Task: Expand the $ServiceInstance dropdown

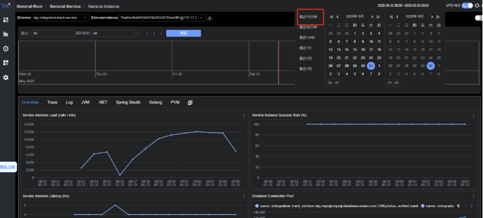Action: (x=162, y=18)
